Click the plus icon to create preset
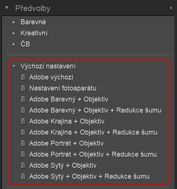This screenshot has width=177, height=189. click(x=171, y=8)
